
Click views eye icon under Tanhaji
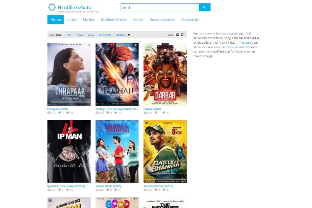point(97,113)
